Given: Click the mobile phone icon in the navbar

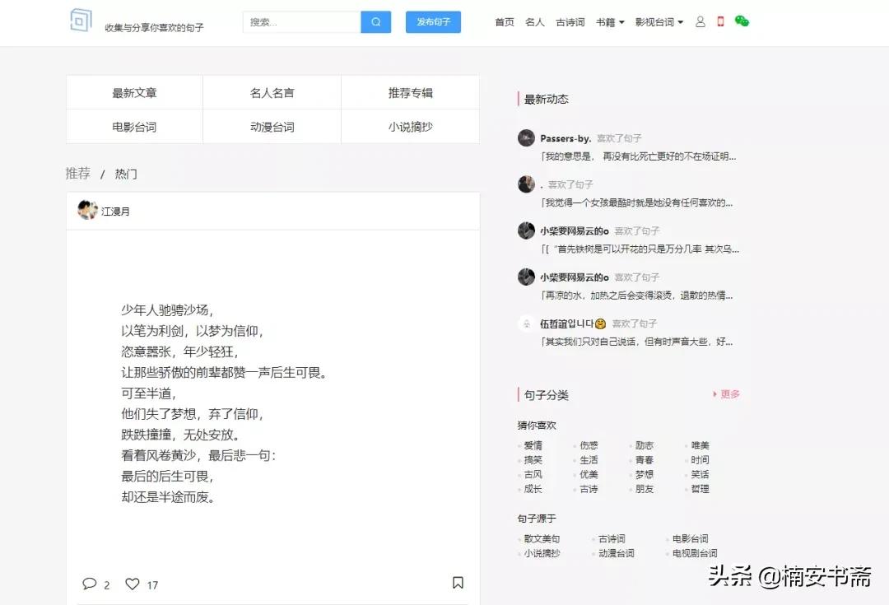Looking at the screenshot, I should pyautogui.click(x=722, y=21).
